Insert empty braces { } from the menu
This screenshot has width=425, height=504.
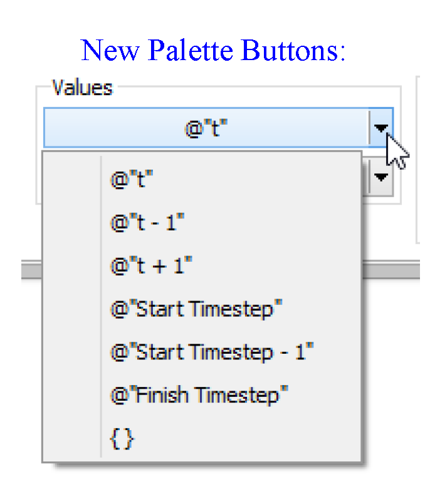click(x=122, y=439)
